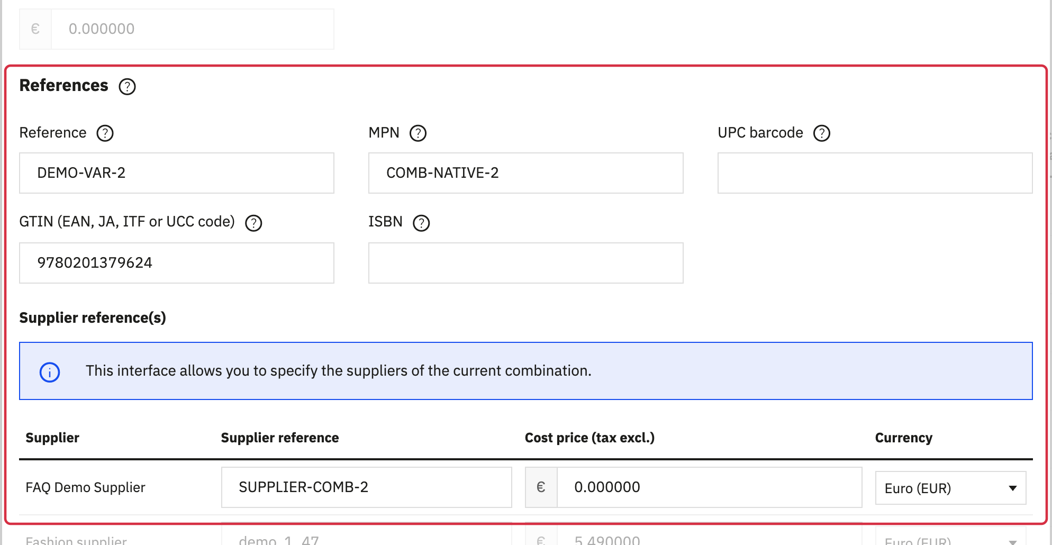The image size is (1052, 545).
Task: Show help tooltip for Reference field
Action: (105, 133)
